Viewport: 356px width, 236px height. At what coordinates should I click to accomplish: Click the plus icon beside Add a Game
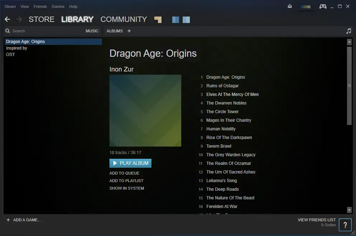pyautogui.click(x=8, y=220)
